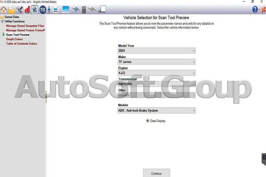Click the Continue button
Screen dimensions: 266x177
(156, 173)
